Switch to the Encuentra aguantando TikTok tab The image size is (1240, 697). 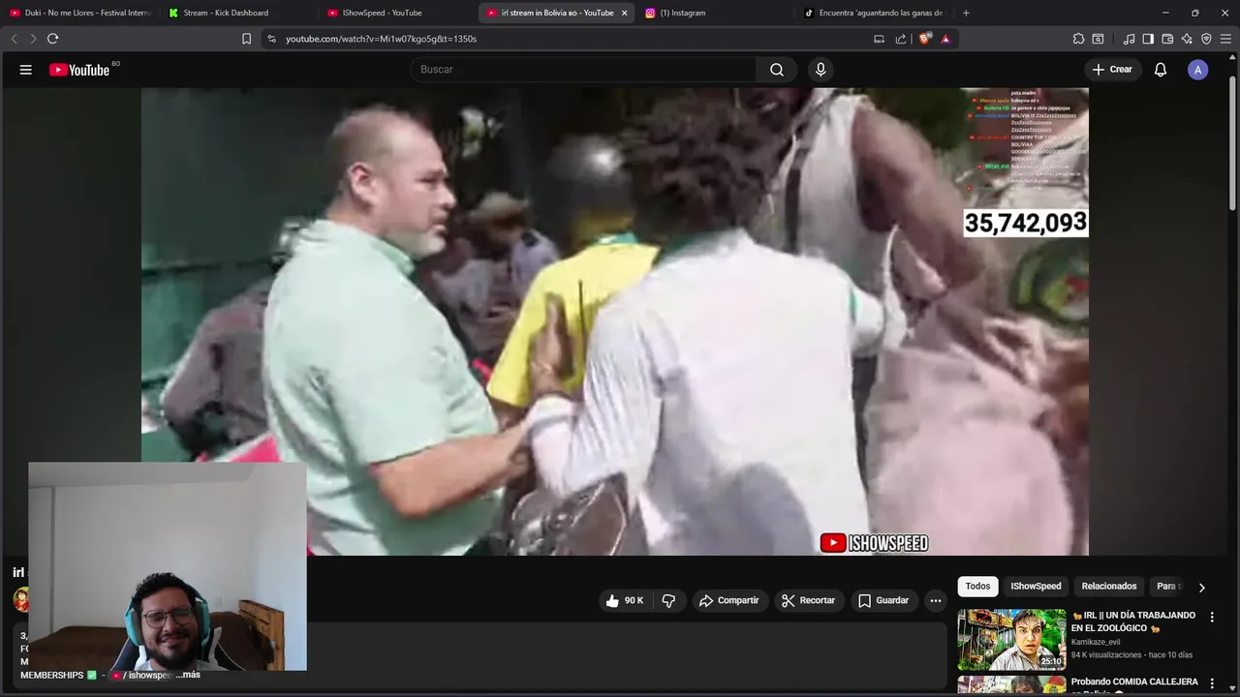point(873,13)
